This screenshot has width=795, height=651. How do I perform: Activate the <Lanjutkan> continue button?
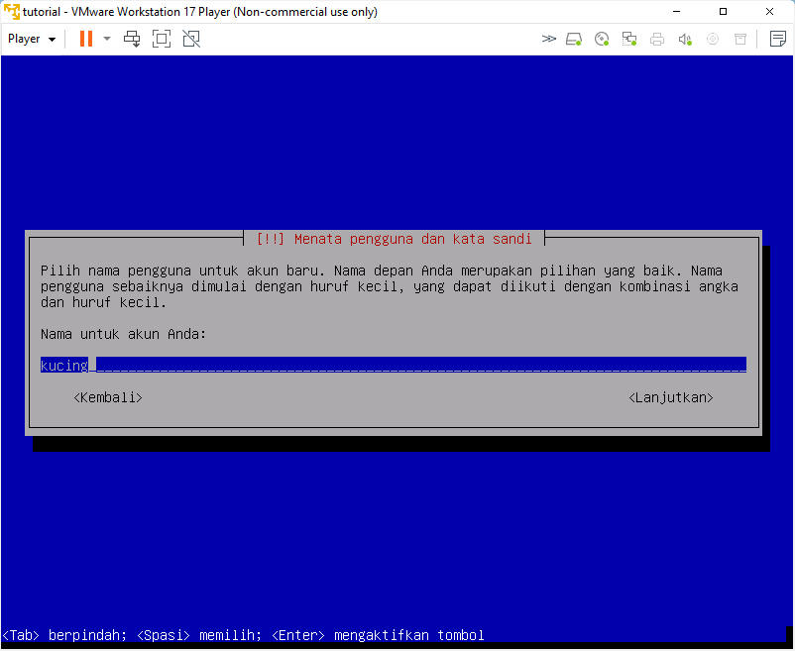pos(671,397)
